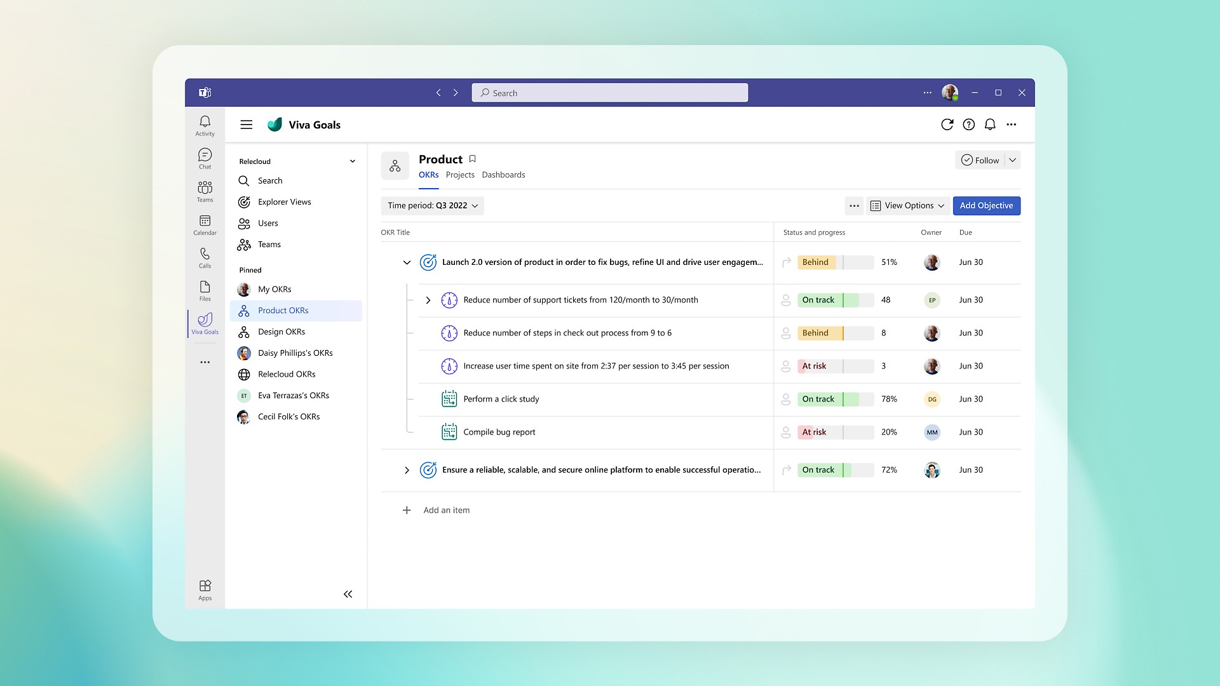The height and width of the screenshot is (686, 1220).
Task: Click the refresh icon in Viva Goals header
Action: coord(947,124)
